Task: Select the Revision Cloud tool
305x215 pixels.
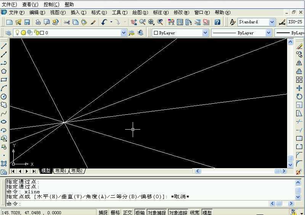Action: click(x=4, y=105)
